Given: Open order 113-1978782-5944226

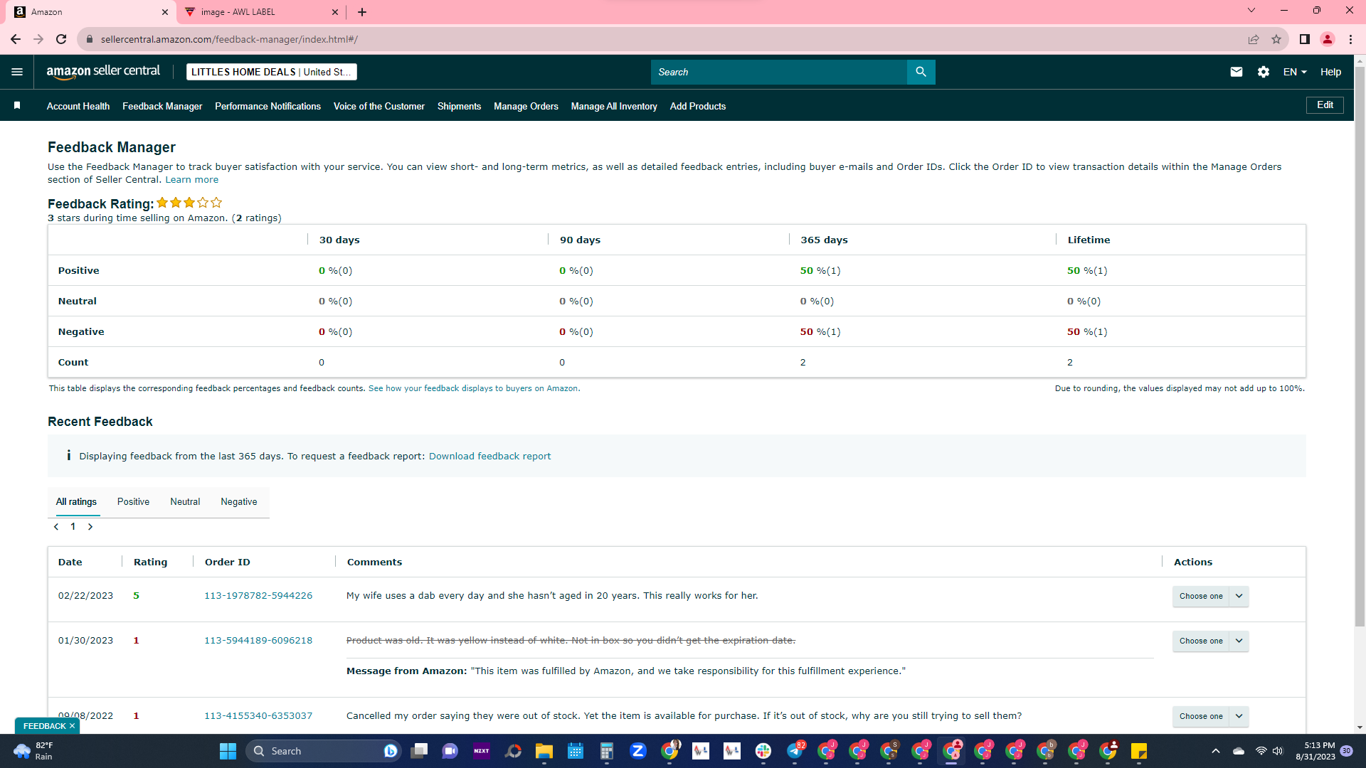Looking at the screenshot, I should (258, 596).
